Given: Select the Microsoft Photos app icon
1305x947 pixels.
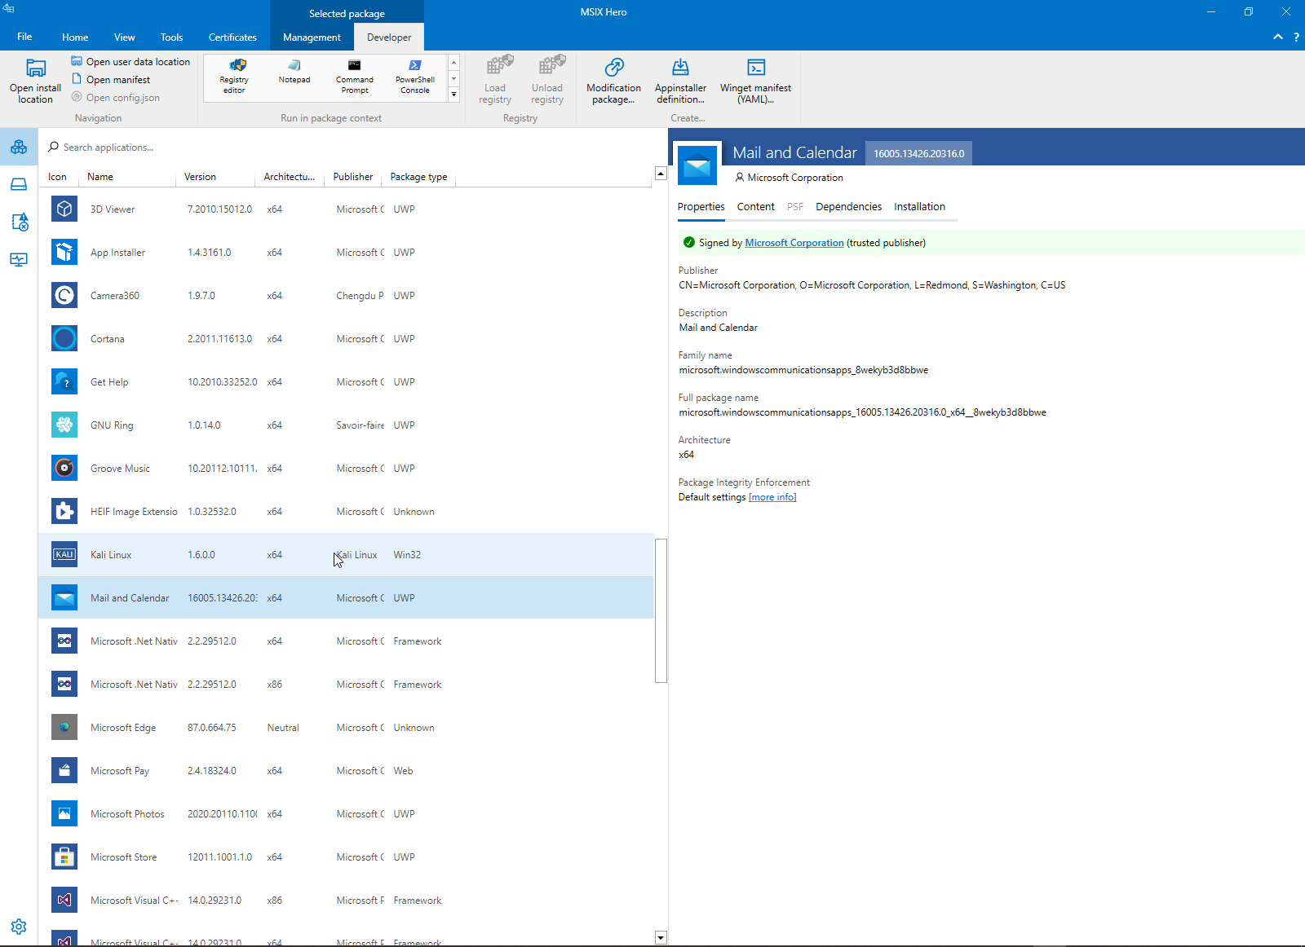Looking at the screenshot, I should 64,814.
